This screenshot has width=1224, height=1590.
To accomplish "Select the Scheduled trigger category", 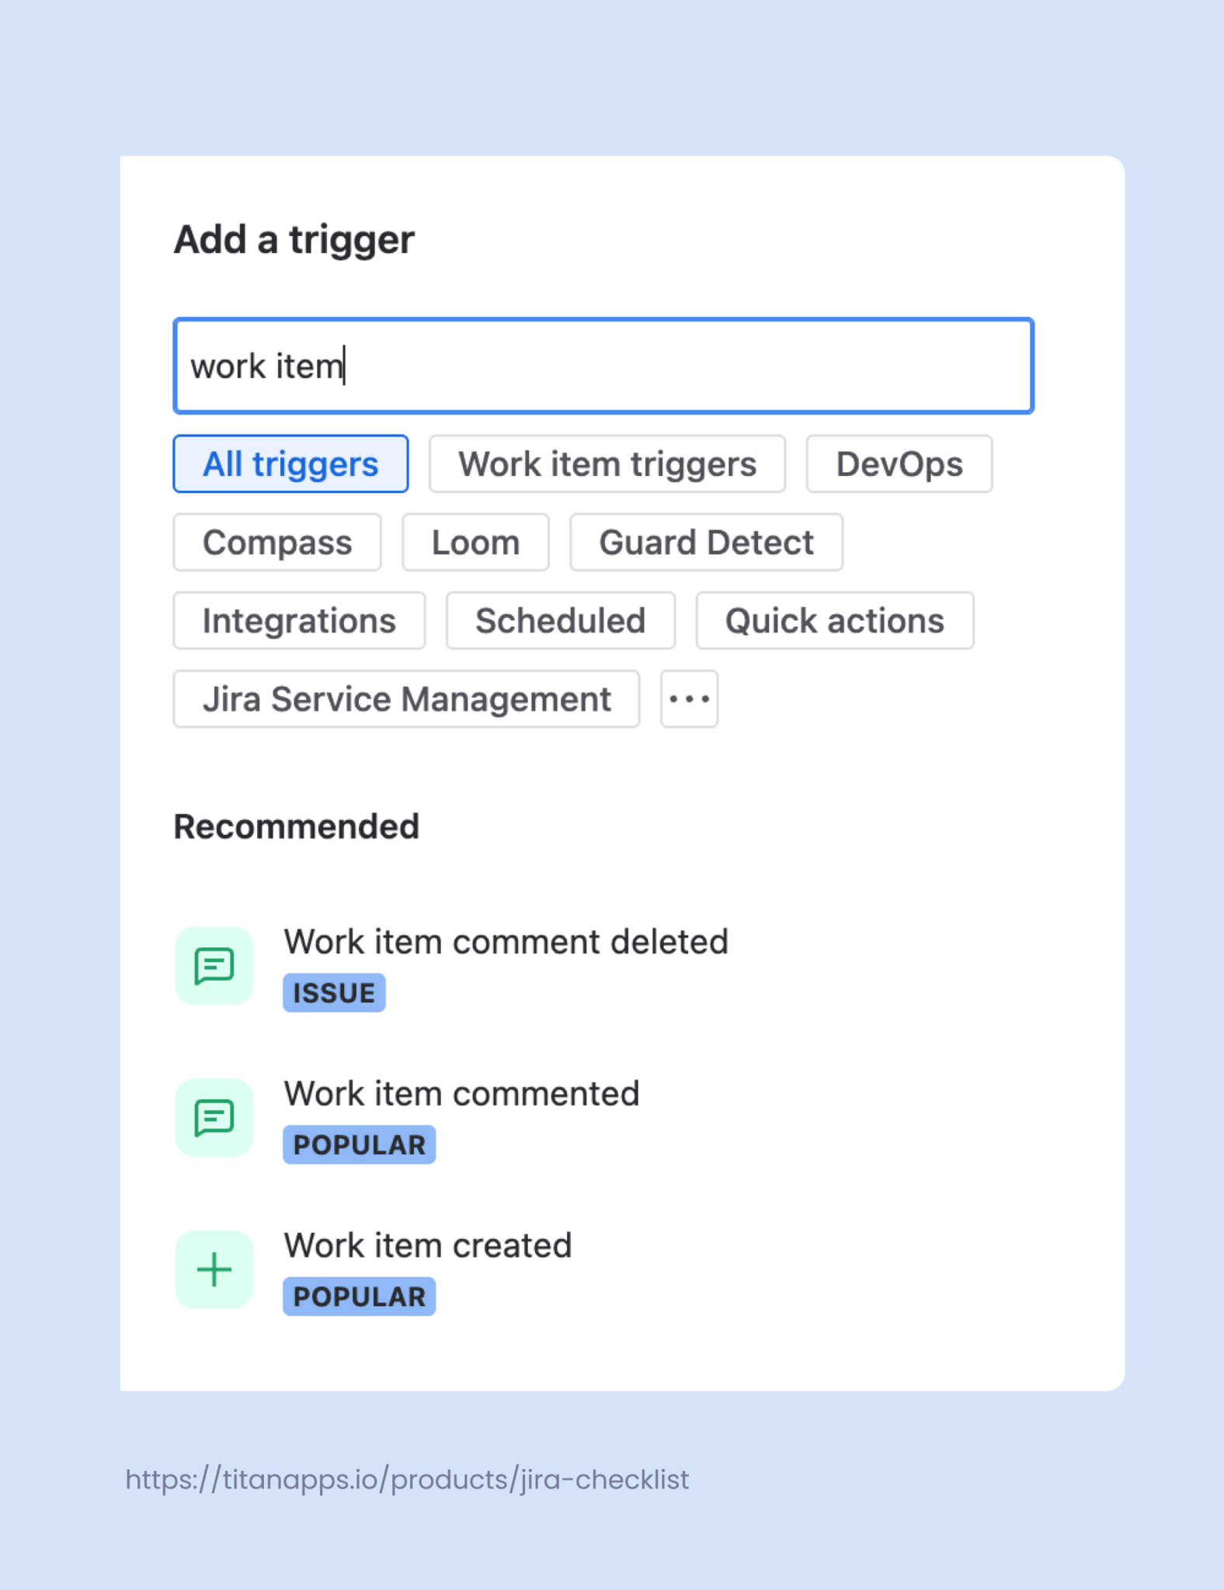I will [x=561, y=620].
